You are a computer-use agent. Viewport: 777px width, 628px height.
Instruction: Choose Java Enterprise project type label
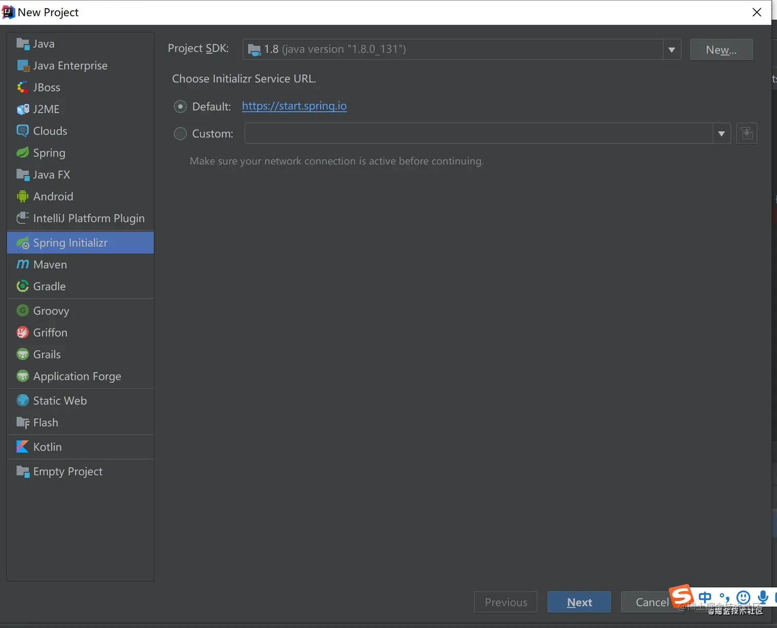[70, 66]
